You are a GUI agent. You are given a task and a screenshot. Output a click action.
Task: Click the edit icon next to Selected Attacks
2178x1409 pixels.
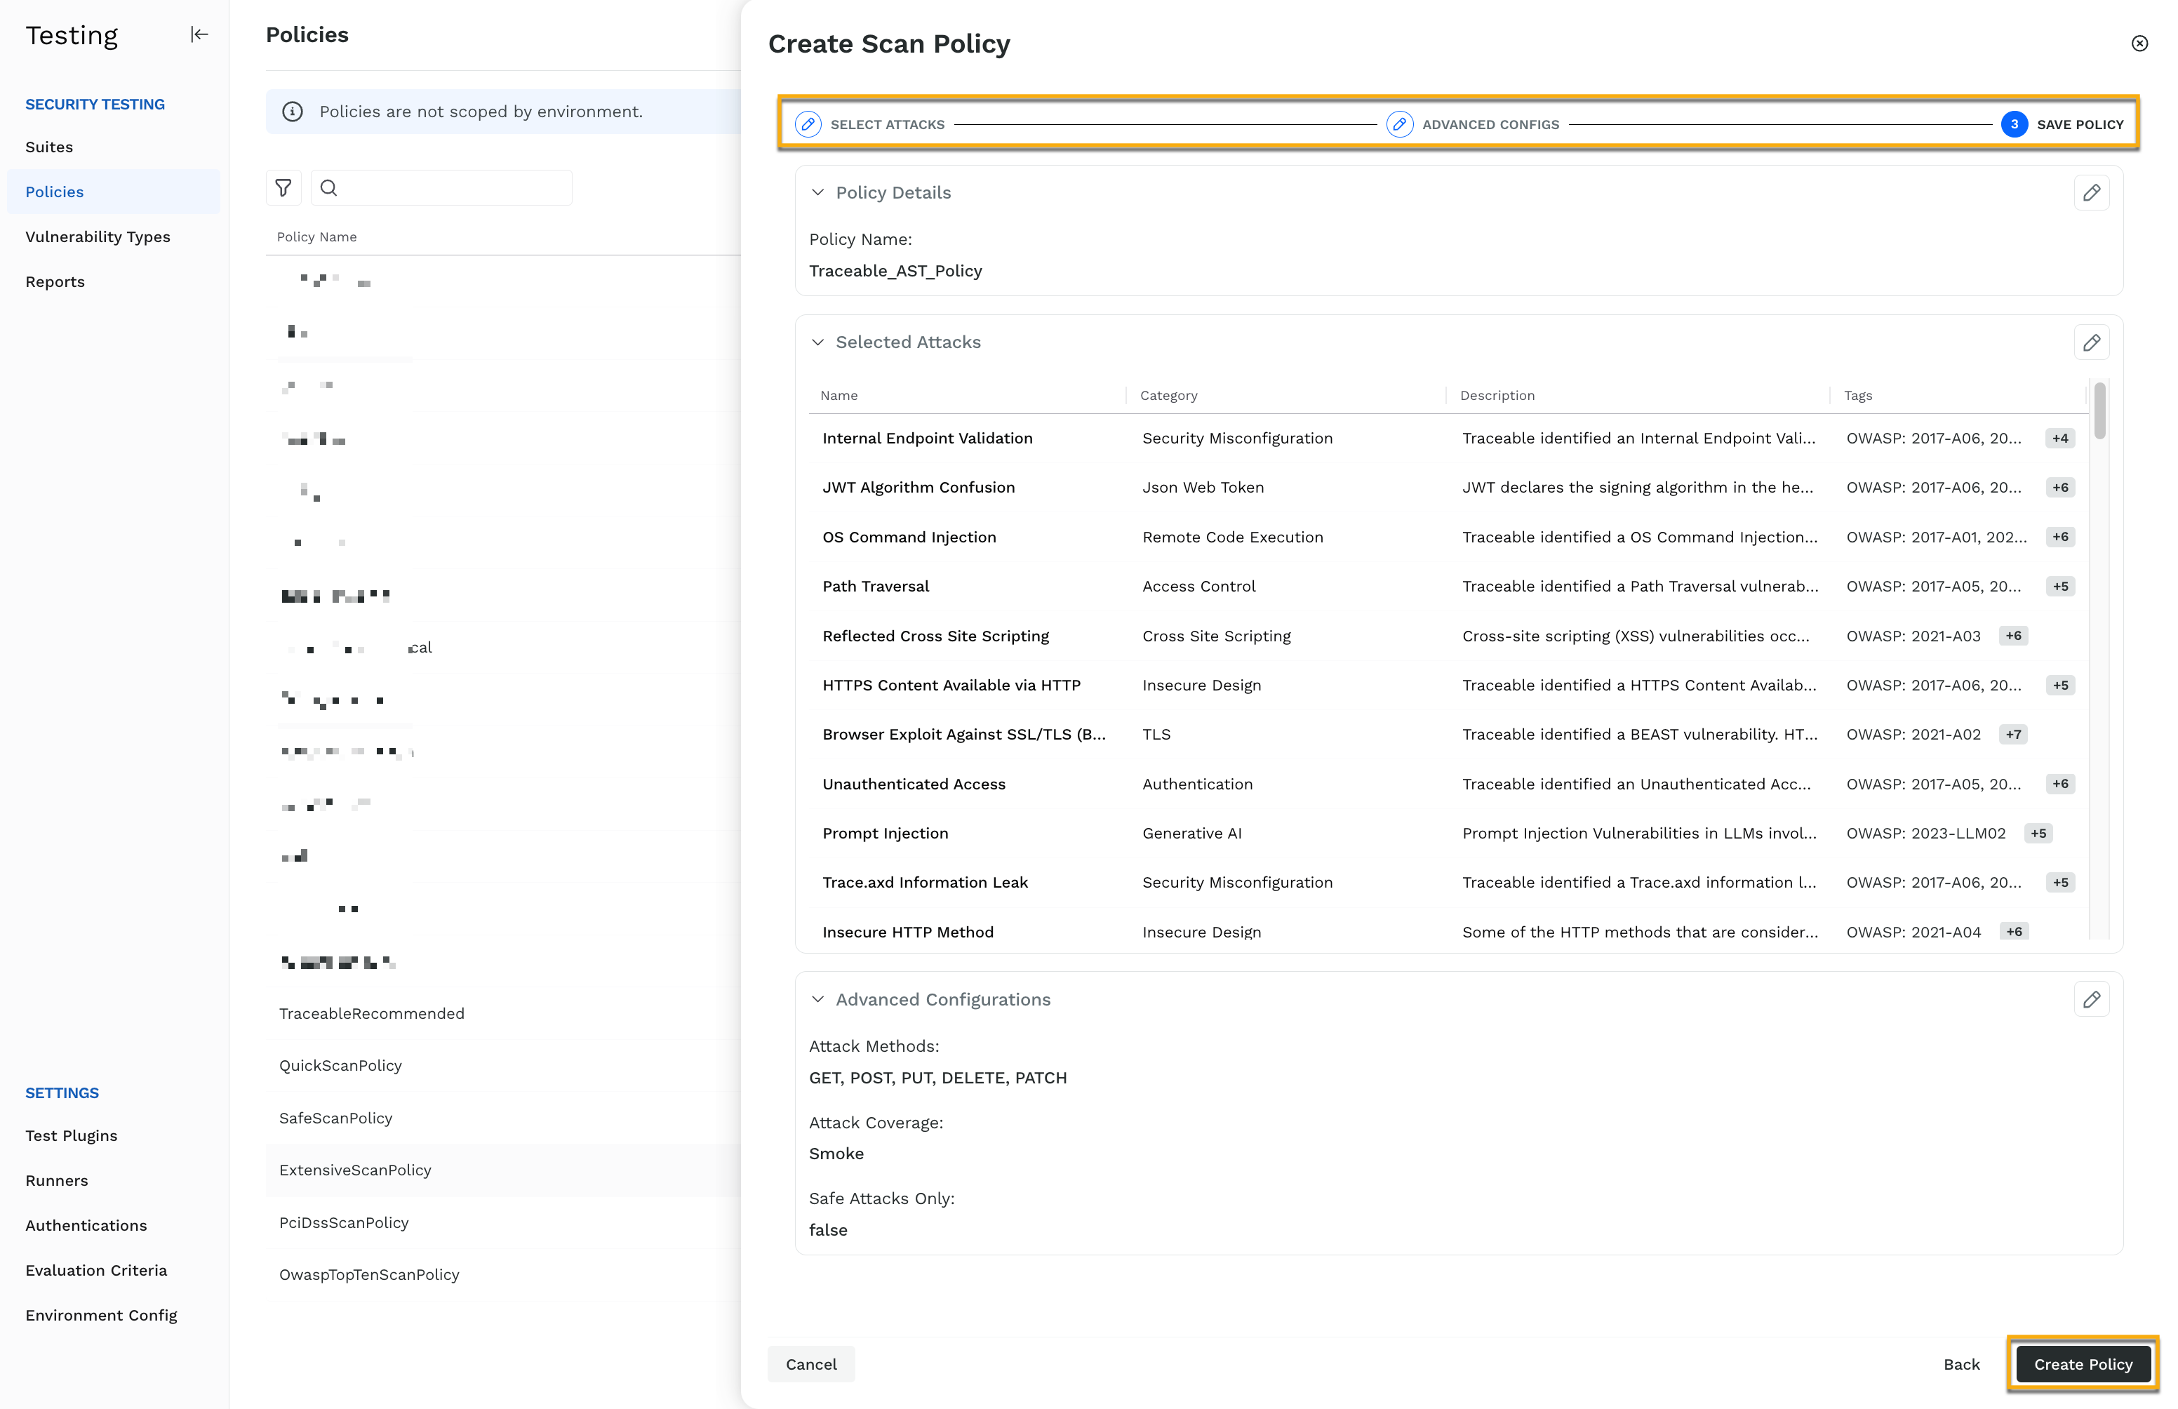click(2092, 342)
